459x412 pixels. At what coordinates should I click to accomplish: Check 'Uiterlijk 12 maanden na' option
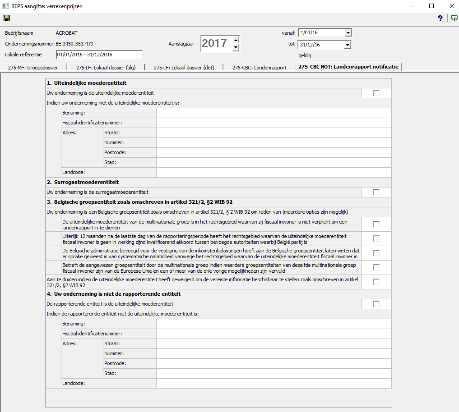tap(376, 238)
